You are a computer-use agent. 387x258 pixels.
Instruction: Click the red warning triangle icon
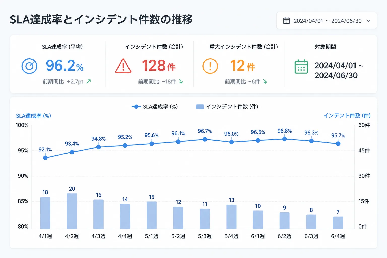pos(123,66)
